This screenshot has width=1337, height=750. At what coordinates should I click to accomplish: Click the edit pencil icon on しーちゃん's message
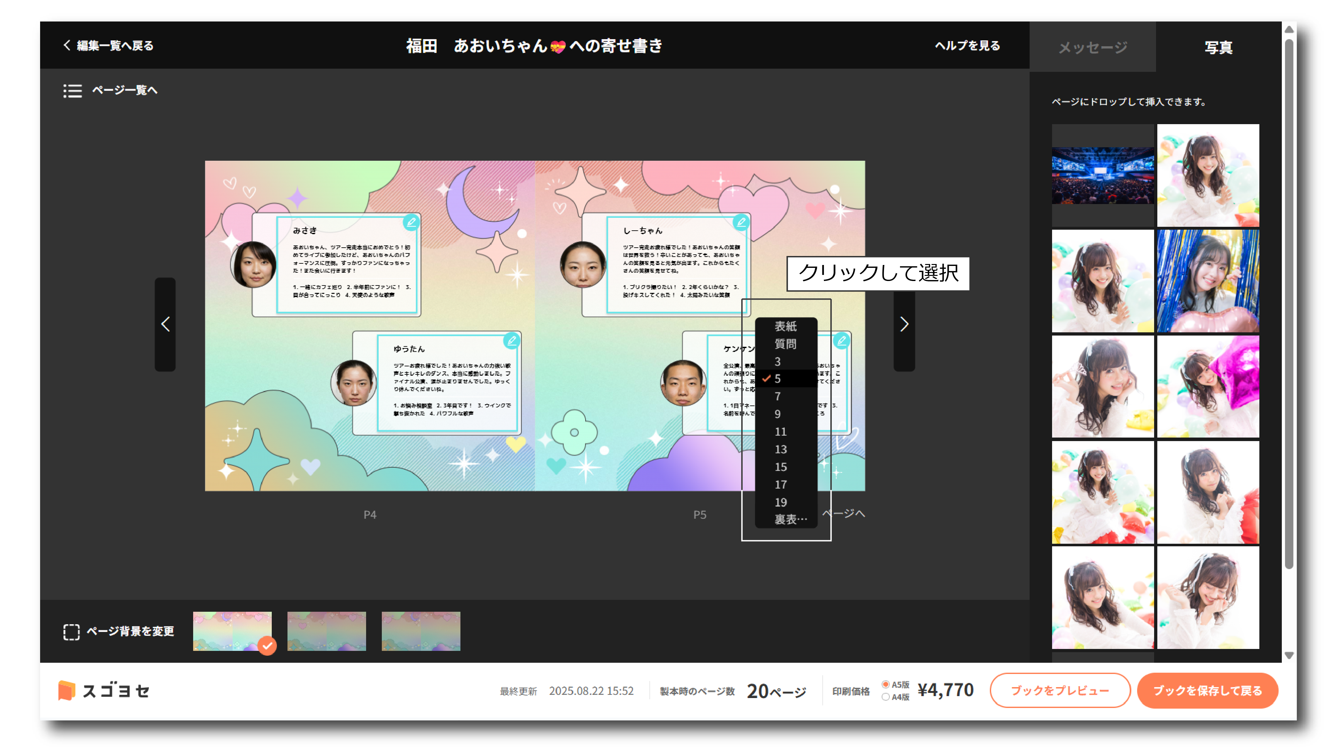[x=741, y=223]
